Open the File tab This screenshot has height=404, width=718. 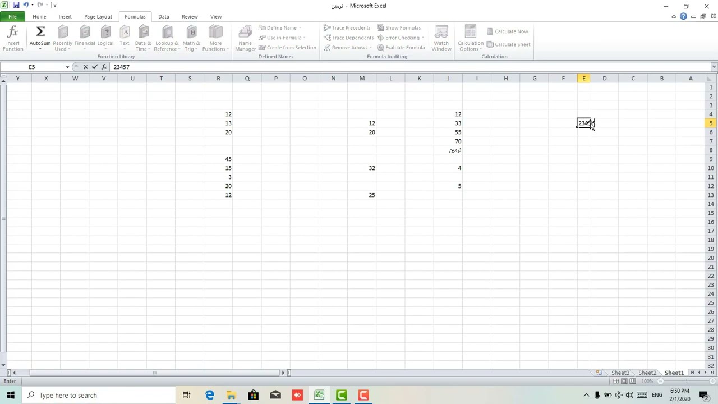12,16
